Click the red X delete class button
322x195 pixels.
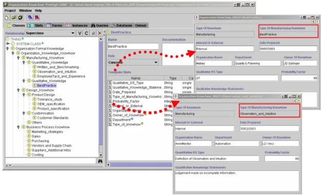point(100,33)
